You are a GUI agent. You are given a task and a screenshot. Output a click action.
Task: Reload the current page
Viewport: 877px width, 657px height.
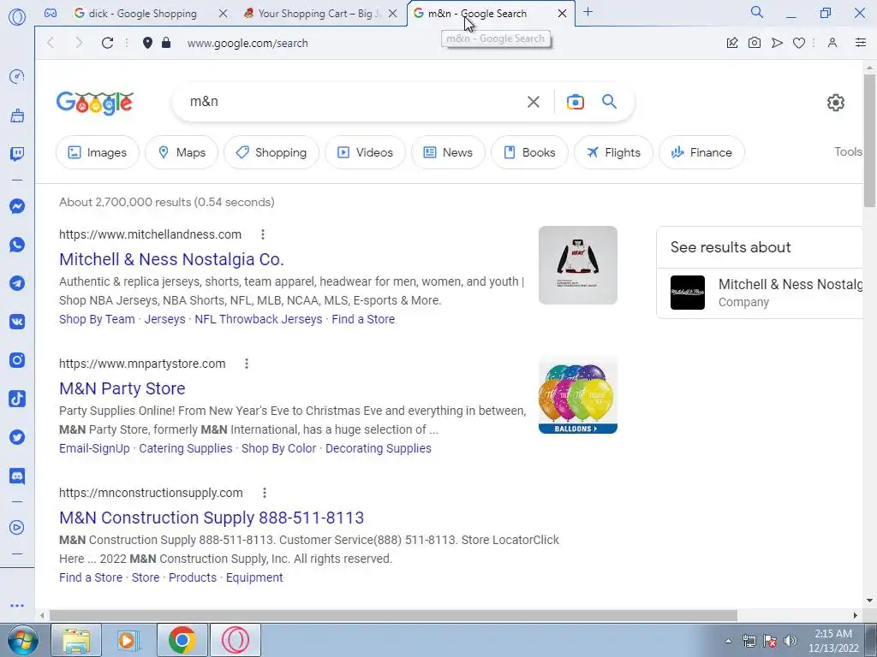(x=107, y=43)
